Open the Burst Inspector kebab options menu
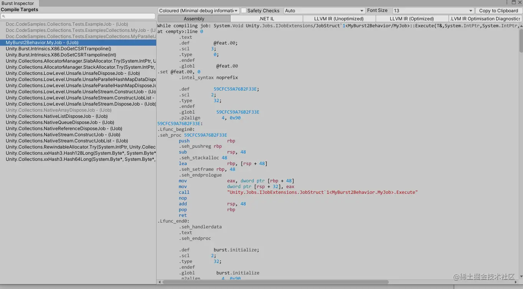523x289 pixels. pyautogui.click(x=507, y=3)
